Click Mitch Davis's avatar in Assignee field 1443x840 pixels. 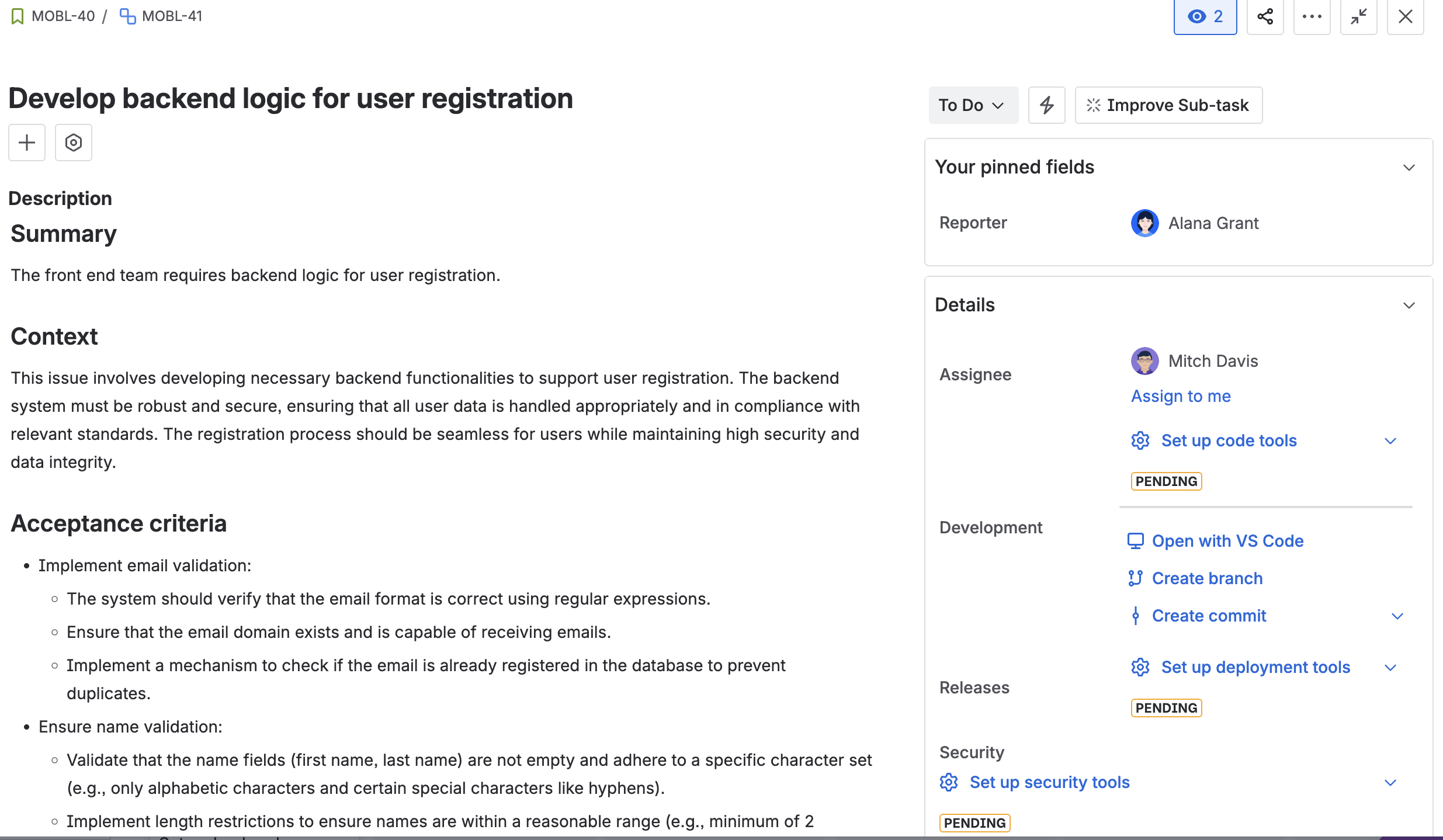click(x=1145, y=361)
